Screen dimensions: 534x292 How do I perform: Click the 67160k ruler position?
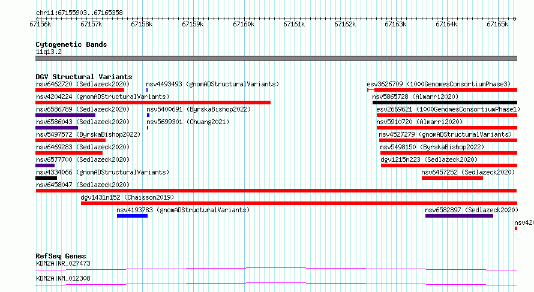pos(244,24)
